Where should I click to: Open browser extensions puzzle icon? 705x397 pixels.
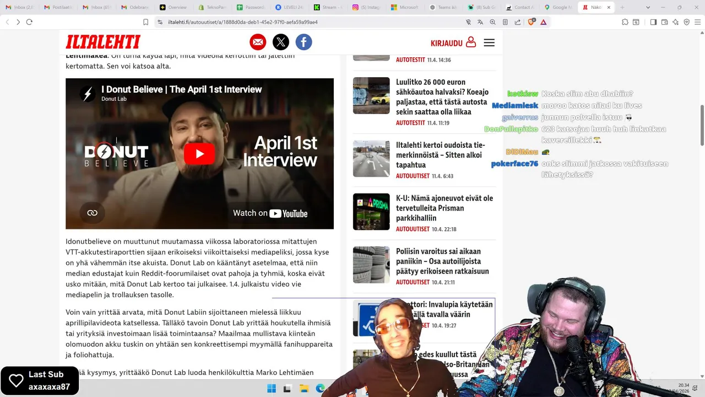[x=625, y=22]
